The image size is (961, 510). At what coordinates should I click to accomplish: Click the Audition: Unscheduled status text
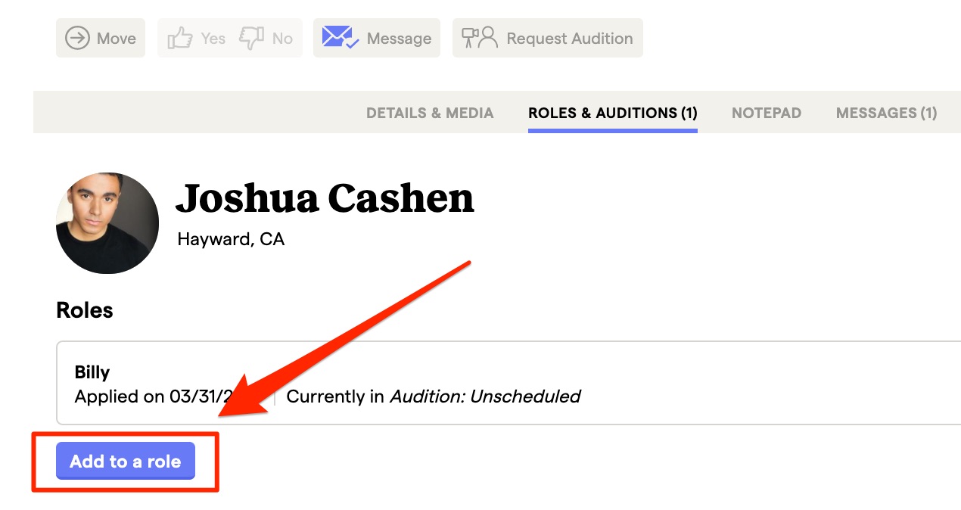click(x=484, y=396)
